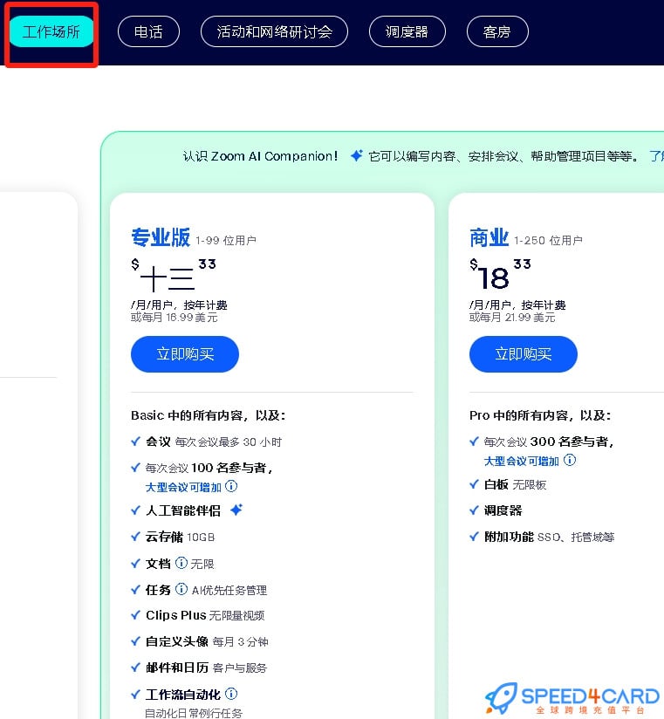Click the 任务 AI优先任务管理 text
The width and height of the screenshot is (664, 719).
(x=206, y=590)
